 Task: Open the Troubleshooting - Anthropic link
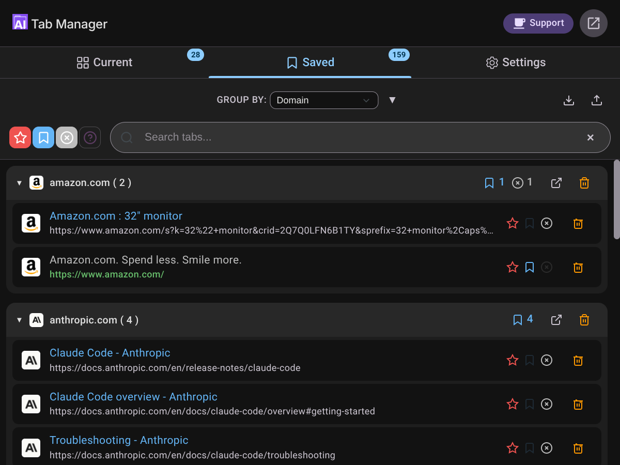click(x=119, y=440)
